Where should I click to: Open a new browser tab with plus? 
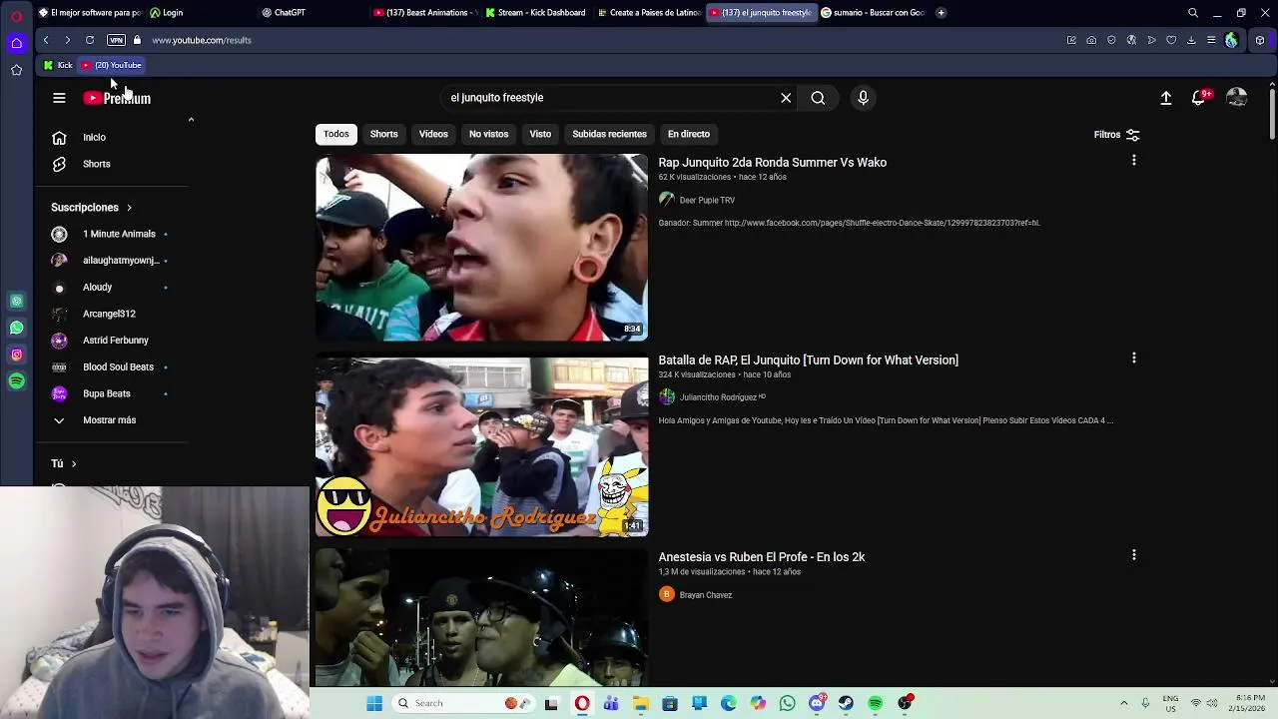coord(941,13)
